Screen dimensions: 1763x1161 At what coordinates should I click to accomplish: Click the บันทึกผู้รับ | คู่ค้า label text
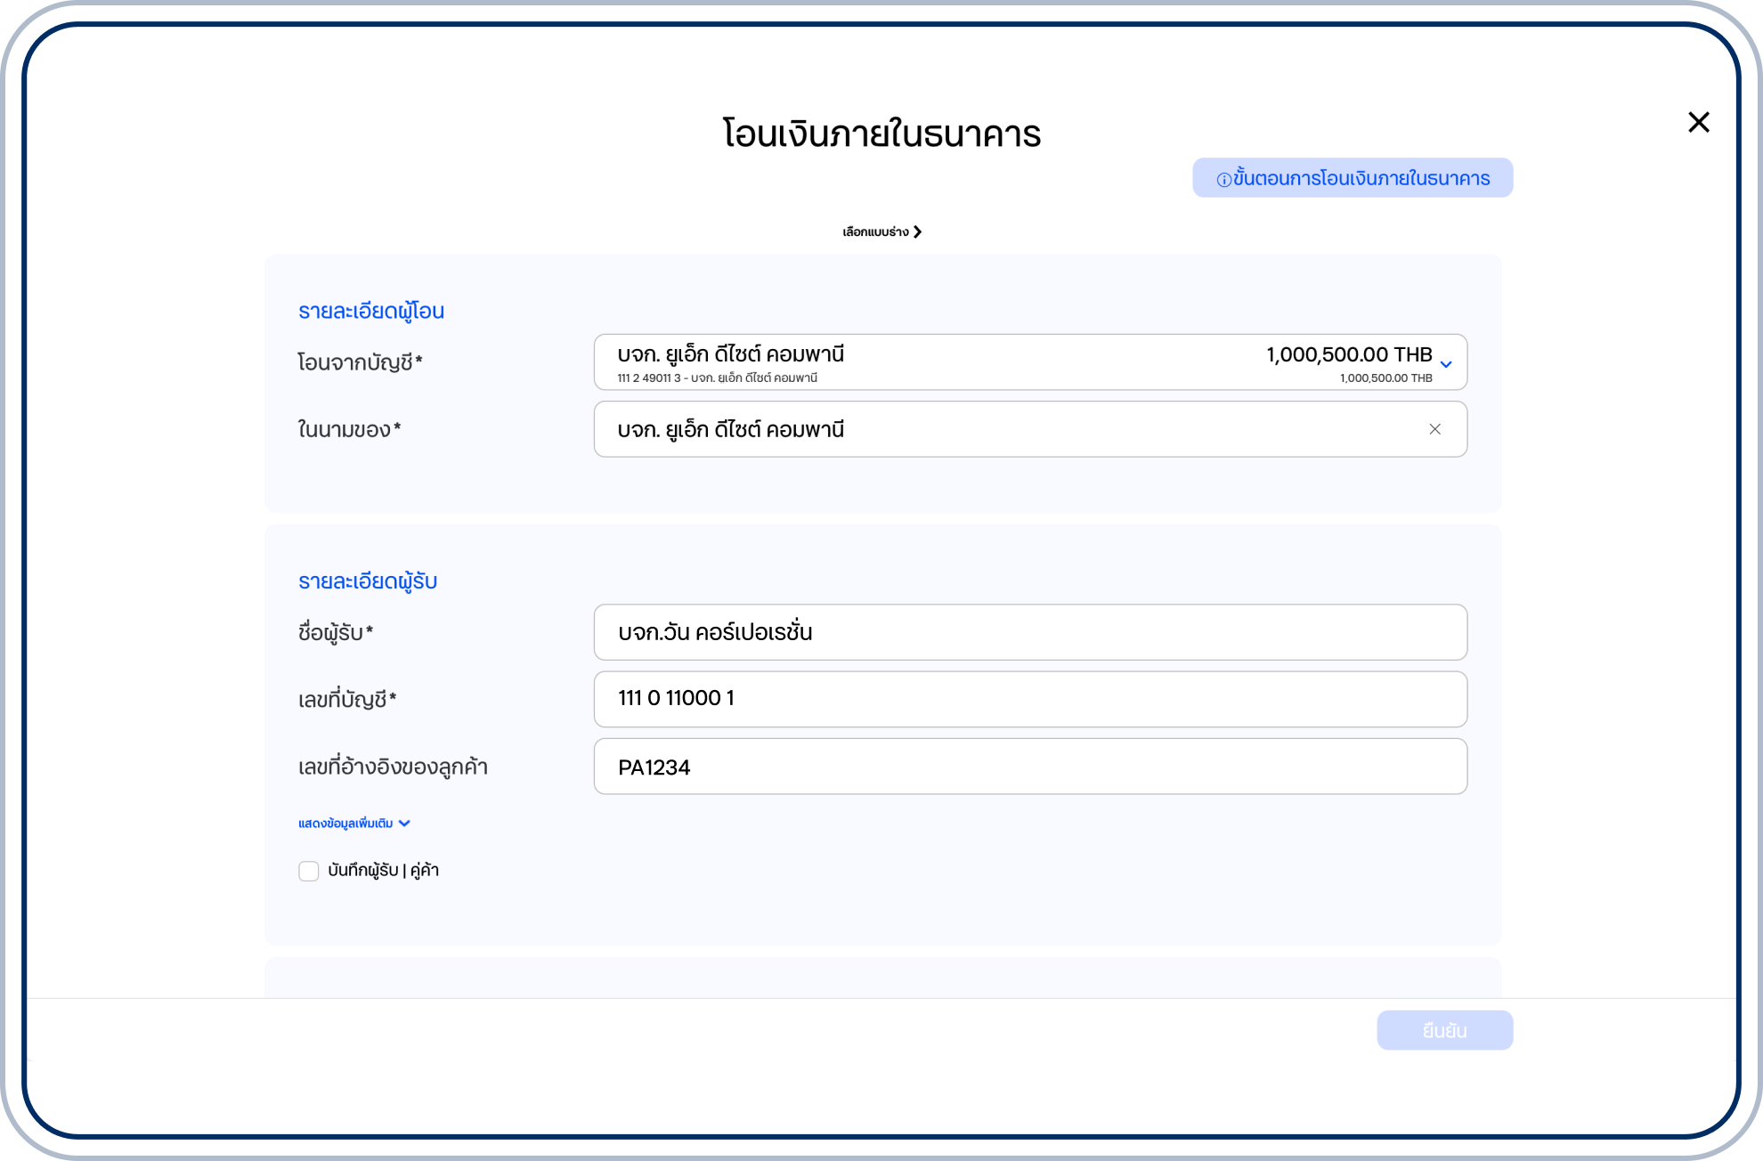point(383,871)
